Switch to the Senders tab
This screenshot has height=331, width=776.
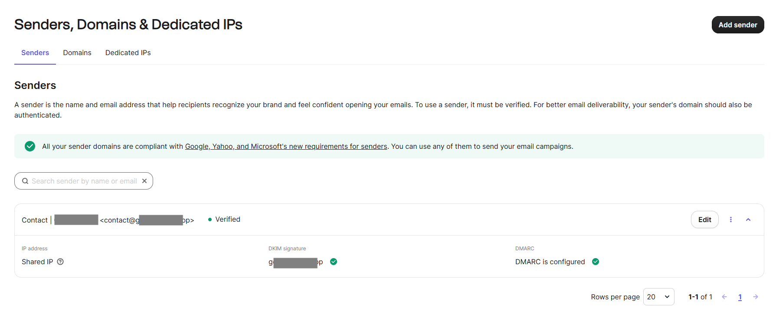(35, 53)
